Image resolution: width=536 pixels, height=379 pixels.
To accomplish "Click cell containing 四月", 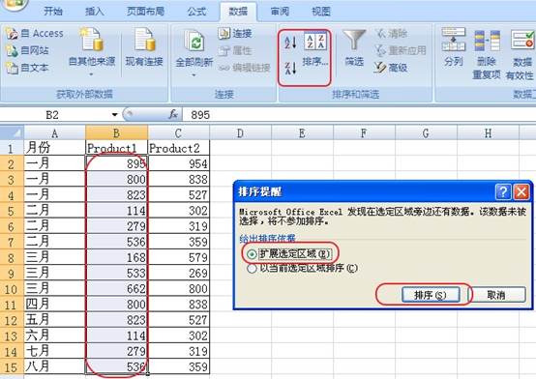I will click(x=54, y=305).
